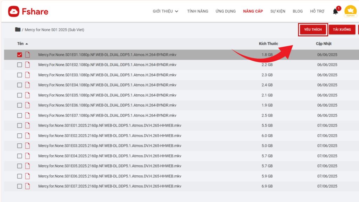Check the S01E05 2160p HHWEB file checkbox
359x202 pixels.
20,166
